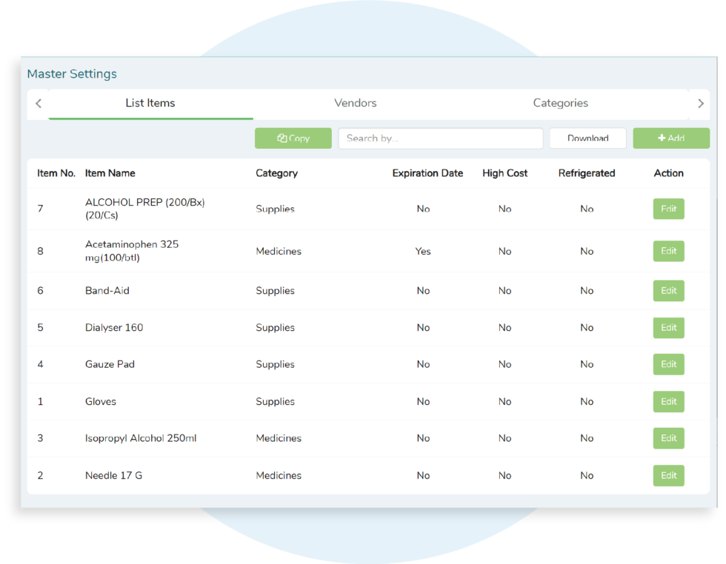This screenshot has height=564, width=726.
Task: Open editing for the Band-Aid item
Action: tap(668, 290)
